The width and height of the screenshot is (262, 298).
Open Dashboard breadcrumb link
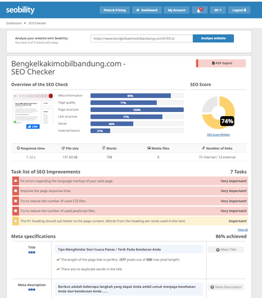click(x=14, y=23)
